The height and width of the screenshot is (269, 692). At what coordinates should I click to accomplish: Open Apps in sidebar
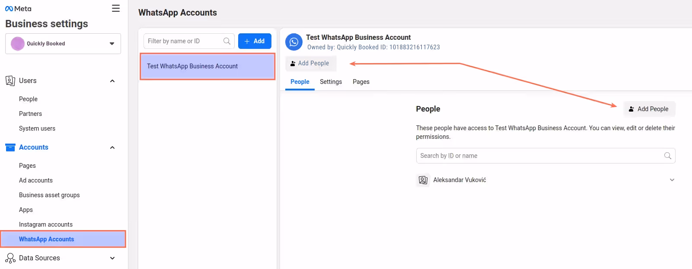click(x=26, y=210)
